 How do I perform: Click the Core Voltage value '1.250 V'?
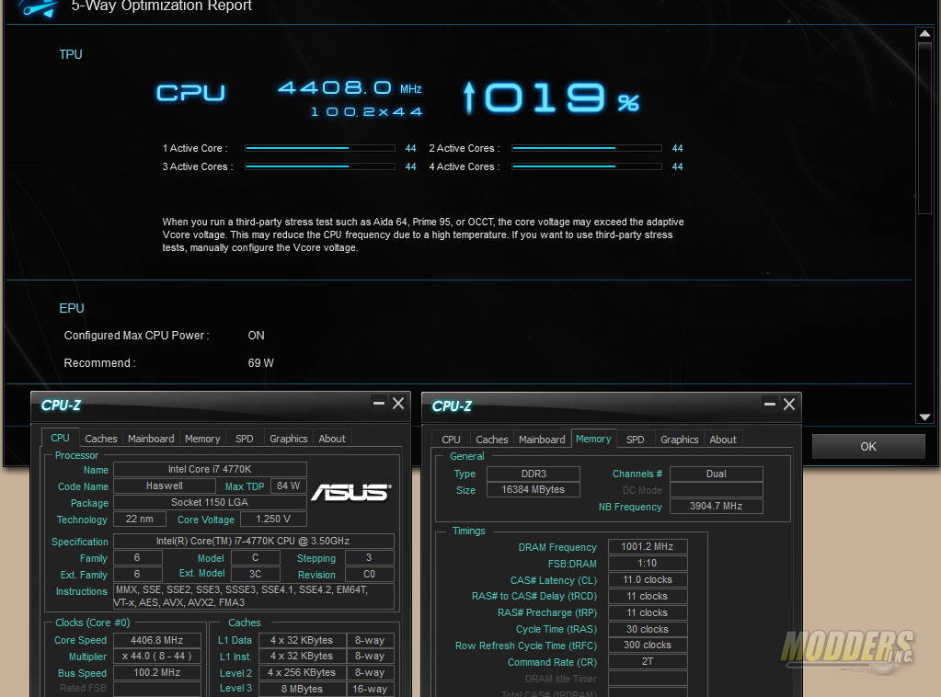click(273, 519)
